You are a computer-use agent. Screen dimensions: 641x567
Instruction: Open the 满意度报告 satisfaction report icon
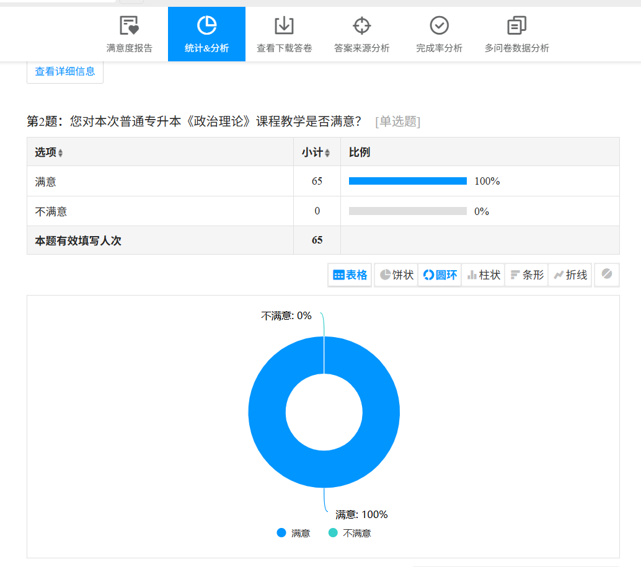[129, 26]
